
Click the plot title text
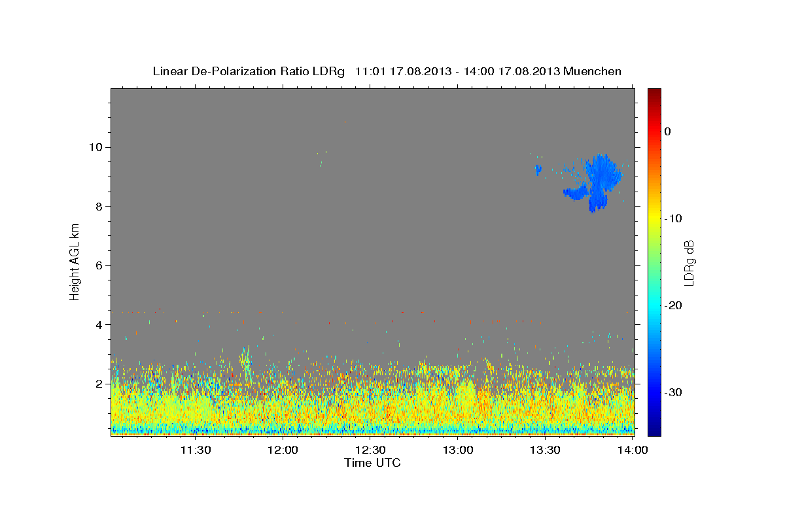pyautogui.click(x=387, y=71)
